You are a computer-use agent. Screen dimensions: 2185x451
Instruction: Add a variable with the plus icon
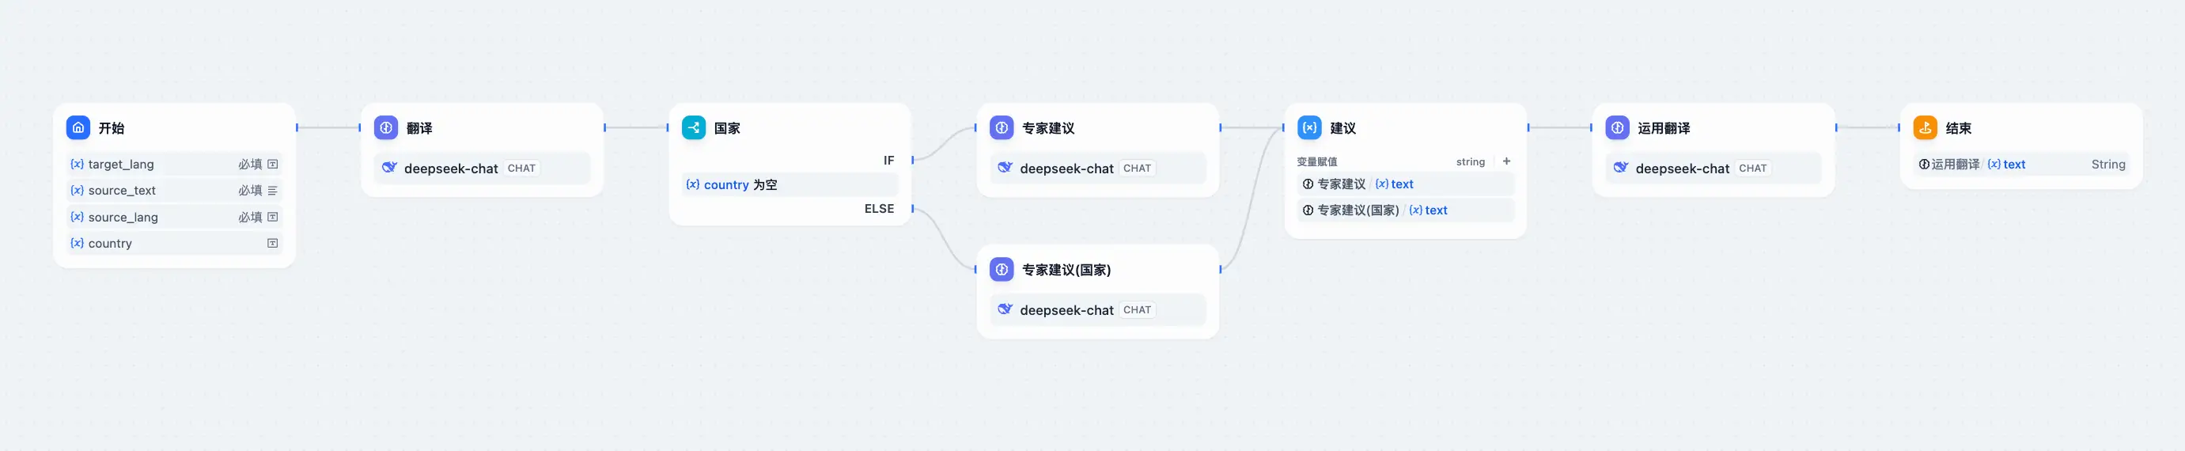1506,161
